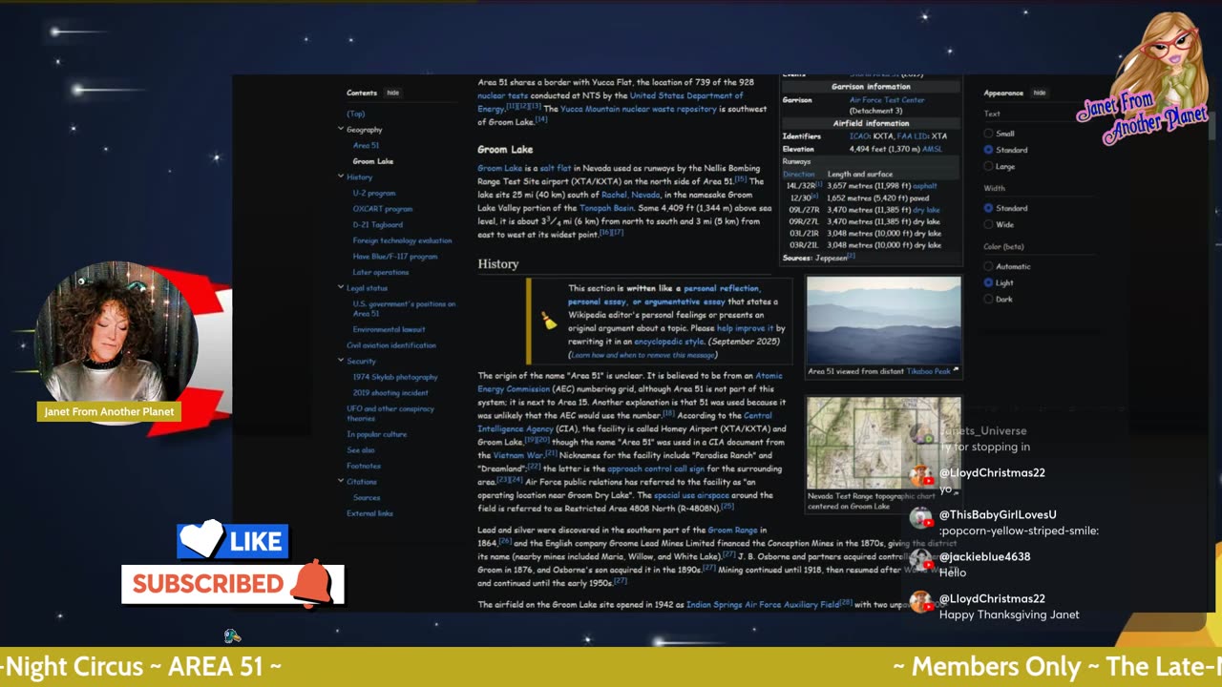This screenshot has width=1222, height=687.
Task: Go to Foreign technology evaluation section
Action: (402, 240)
